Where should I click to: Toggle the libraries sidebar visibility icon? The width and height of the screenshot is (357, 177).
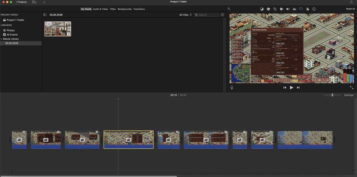tap(45, 15)
